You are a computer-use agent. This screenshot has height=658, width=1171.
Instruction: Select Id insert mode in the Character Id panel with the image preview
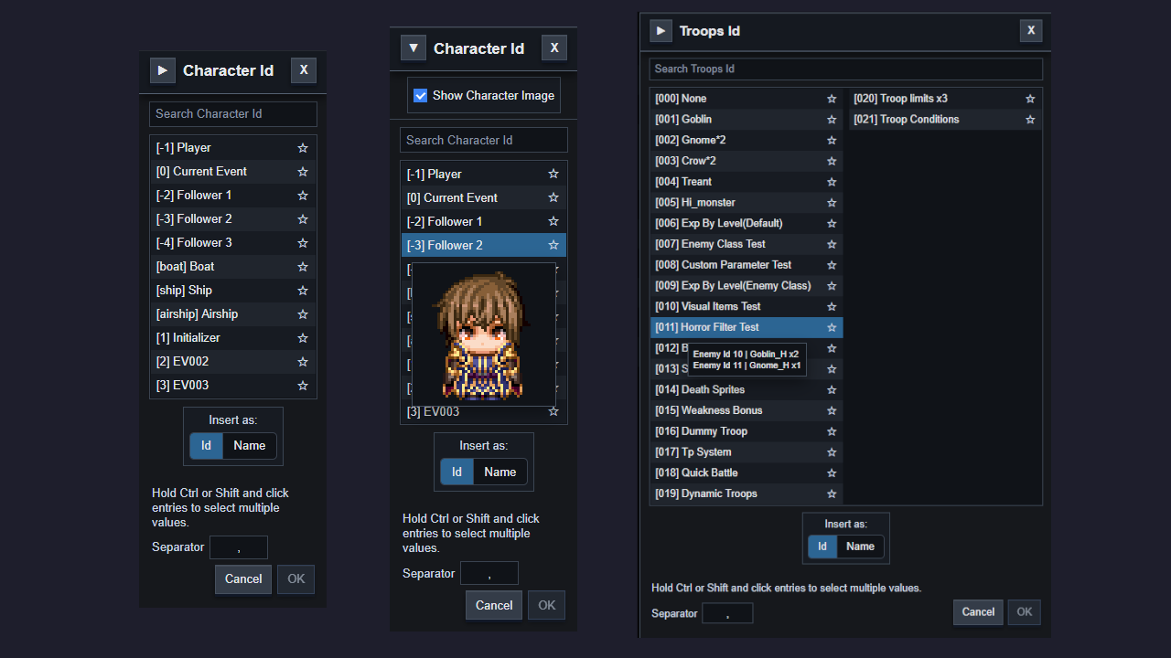click(x=457, y=472)
